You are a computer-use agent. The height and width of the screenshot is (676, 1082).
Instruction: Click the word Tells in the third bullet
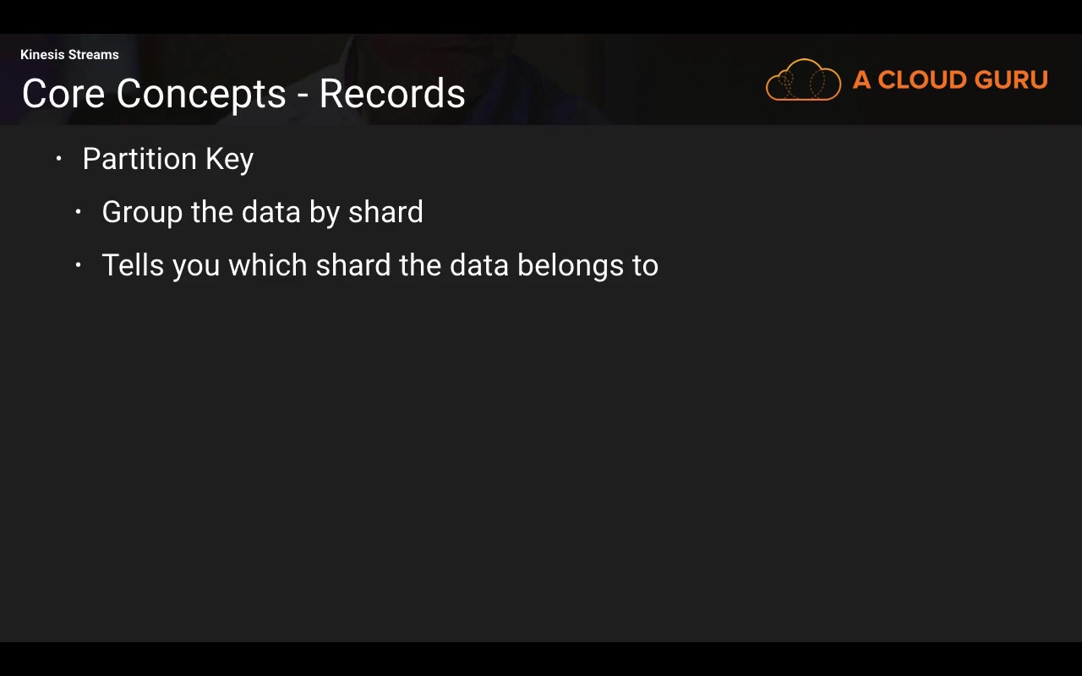tap(133, 265)
